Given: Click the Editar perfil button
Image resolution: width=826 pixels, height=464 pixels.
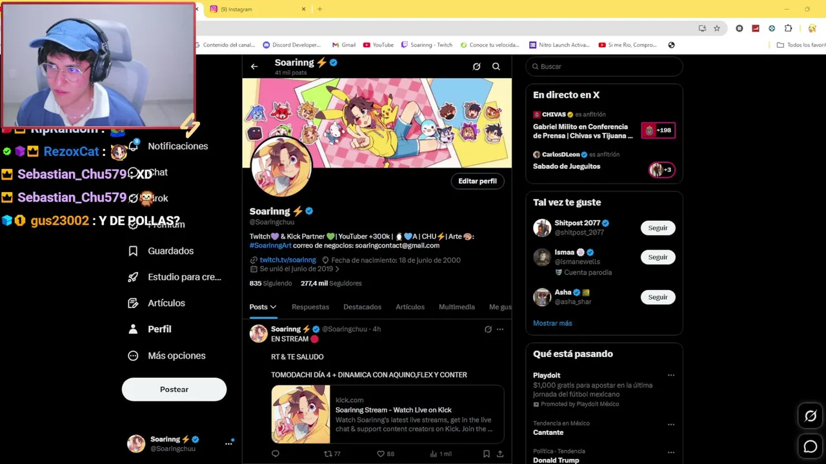Looking at the screenshot, I should [x=478, y=181].
